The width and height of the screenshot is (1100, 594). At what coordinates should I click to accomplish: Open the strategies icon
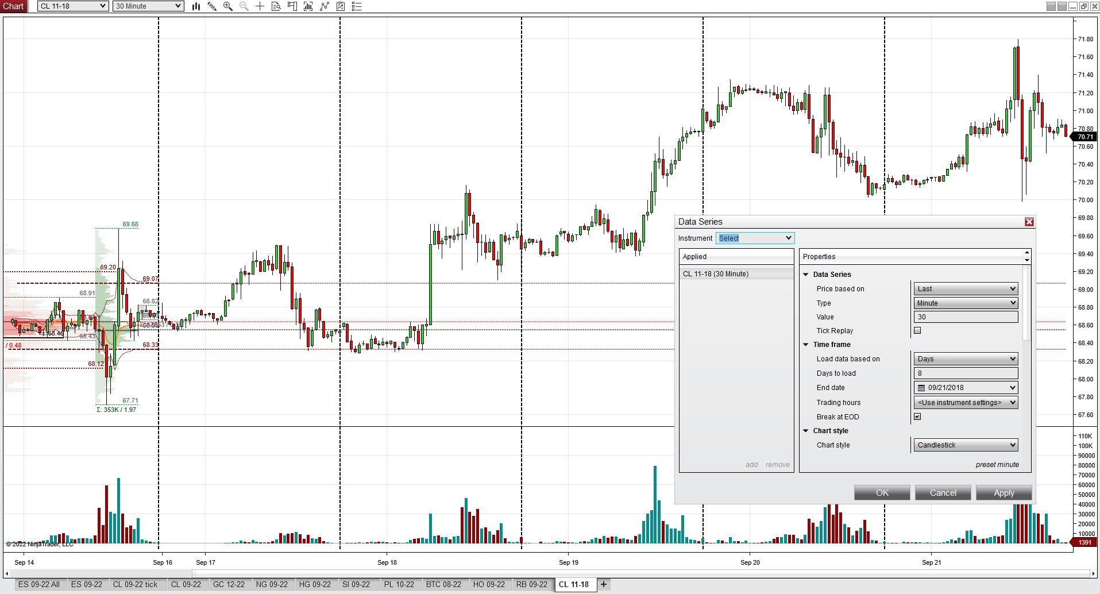pos(341,6)
